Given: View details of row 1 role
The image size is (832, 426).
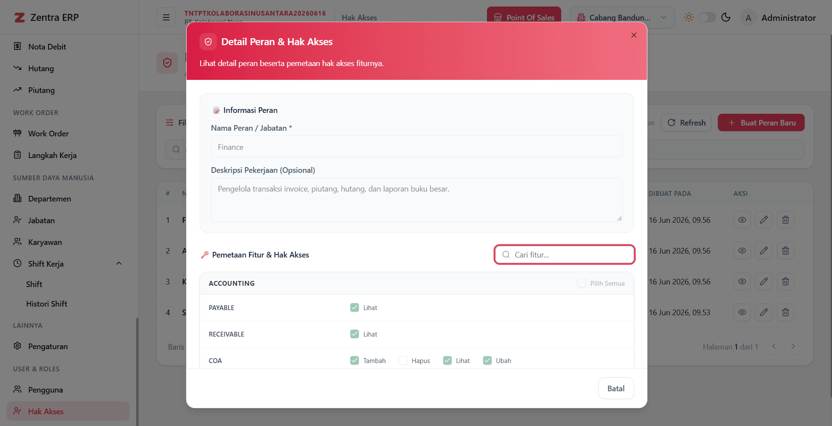Looking at the screenshot, I should 742,220.
